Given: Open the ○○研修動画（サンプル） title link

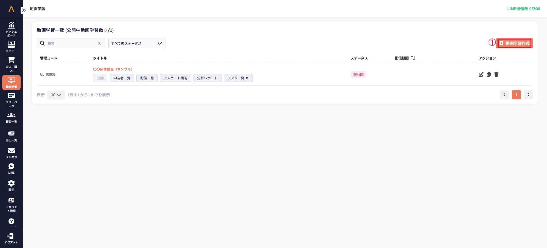Looking at the screenshot, I should (x=113, y=69).
